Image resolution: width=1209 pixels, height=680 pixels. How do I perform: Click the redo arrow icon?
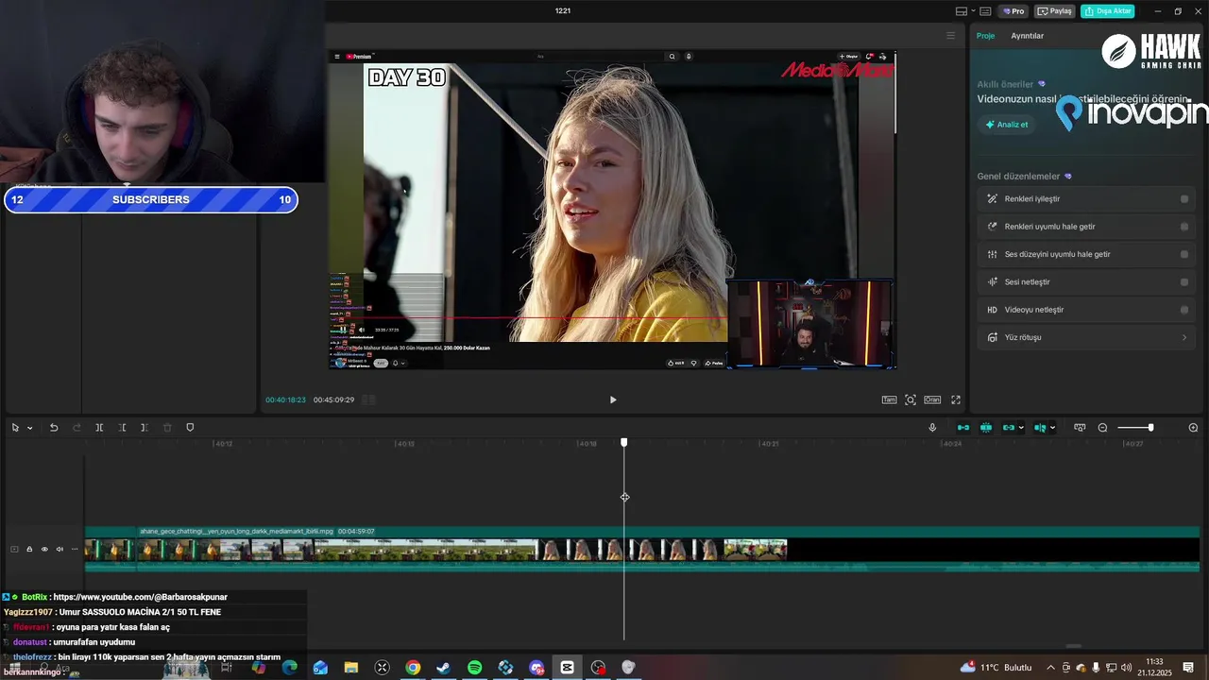pyautogui.click(x=77, y=428)
